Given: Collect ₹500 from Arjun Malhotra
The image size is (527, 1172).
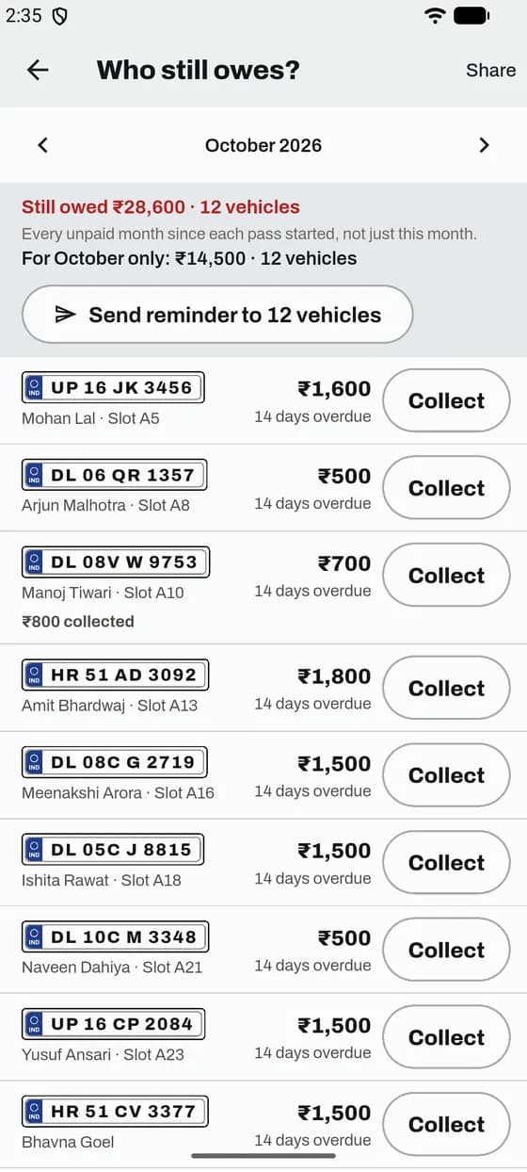Looking at the screenshot, I should [446, 488].
